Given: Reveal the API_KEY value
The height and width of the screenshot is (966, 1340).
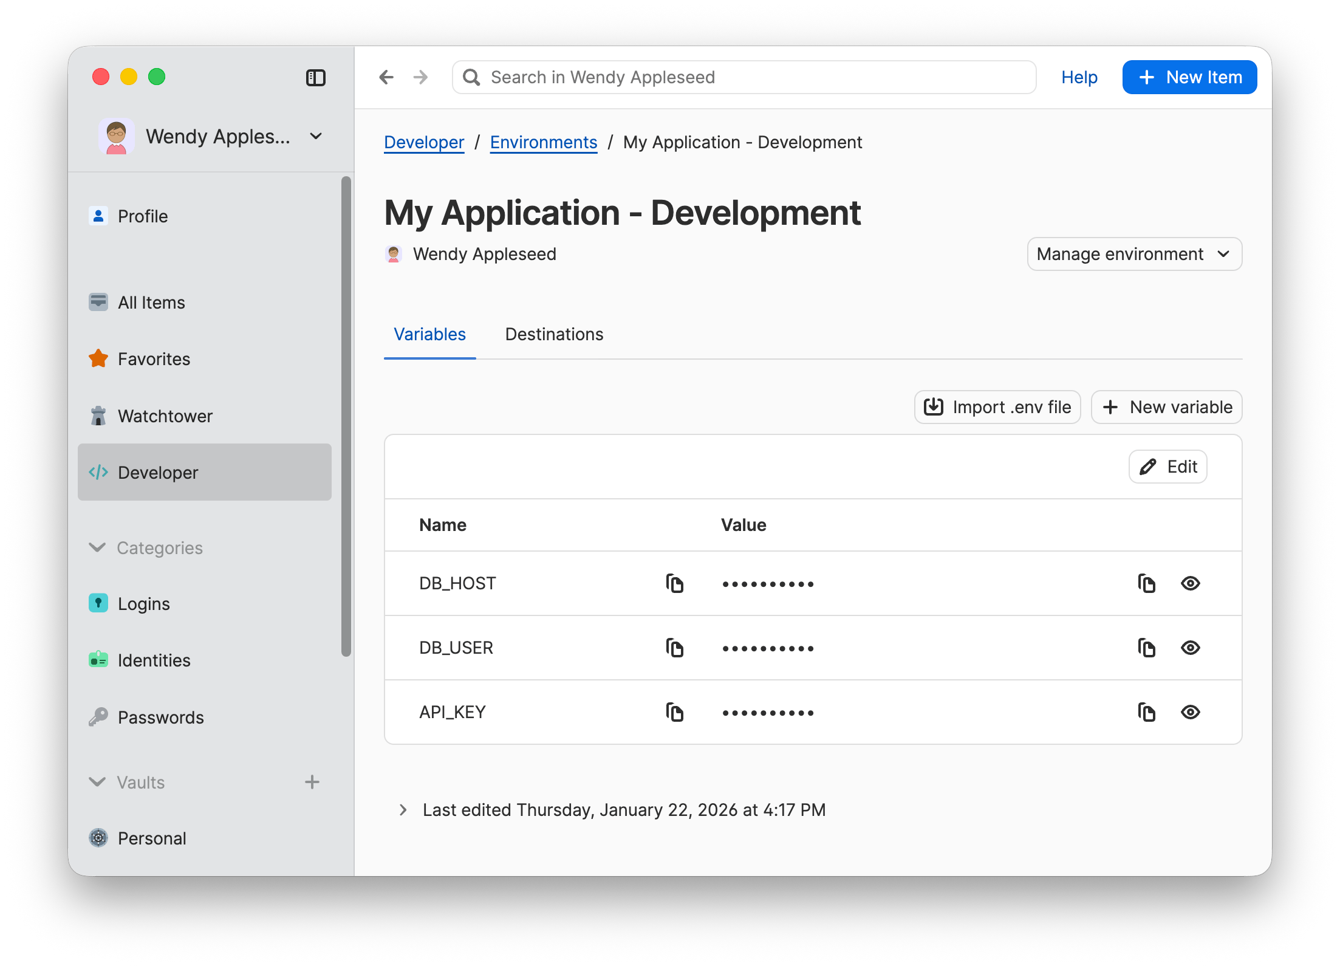Looking at the screenshot, I should pyautogui.click(x=1191, y=712).
